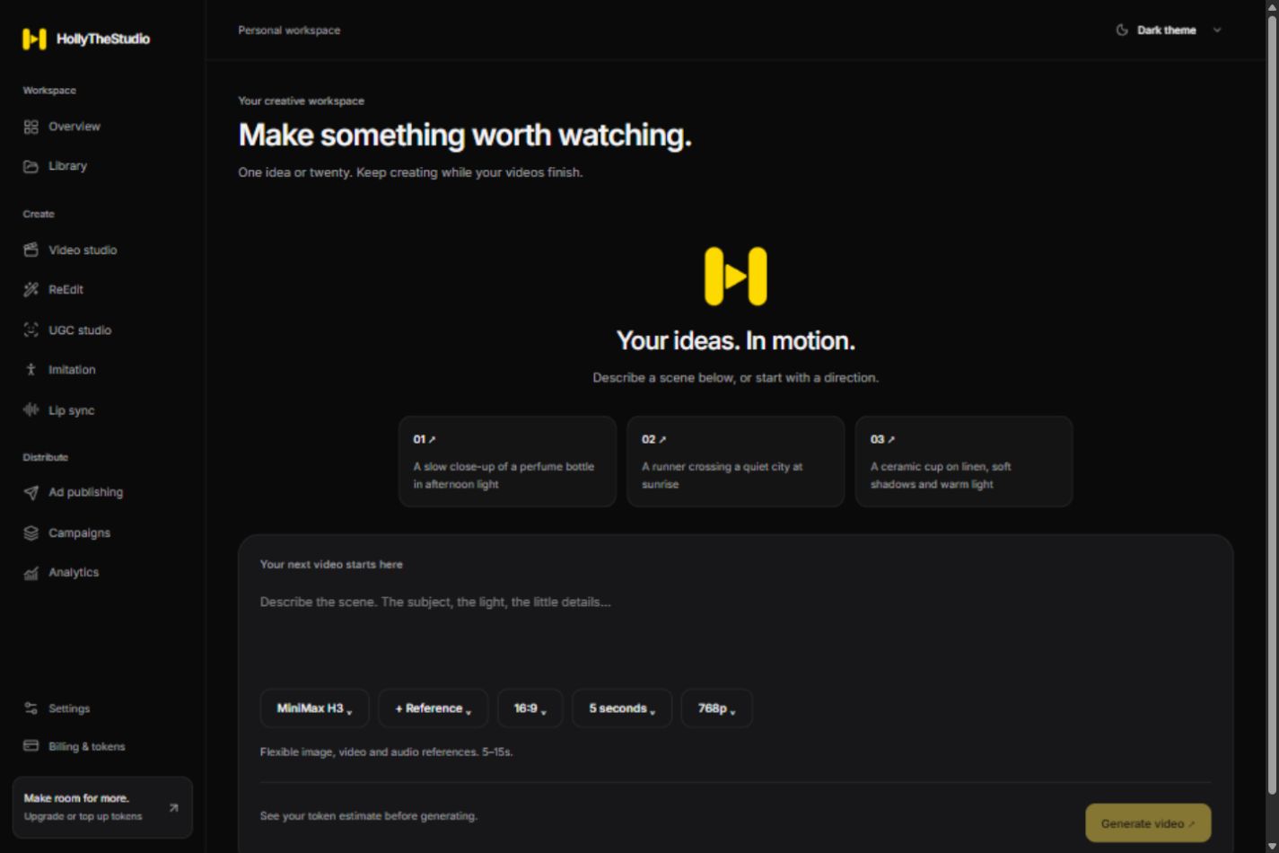Viewport: 1279px width, 853px height.
Task: Click the upgrade arrow icon in Make room card
Action: point(173,808)
